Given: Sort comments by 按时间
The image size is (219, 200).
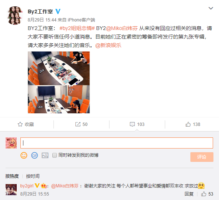Looking at the screenshot, I should [33, 176].
